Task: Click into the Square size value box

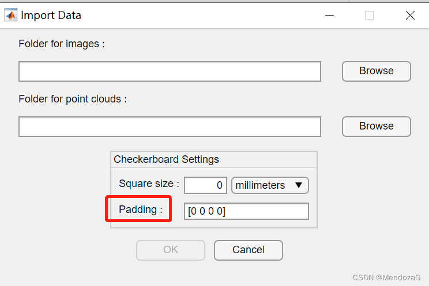Action: coord(205,185)
